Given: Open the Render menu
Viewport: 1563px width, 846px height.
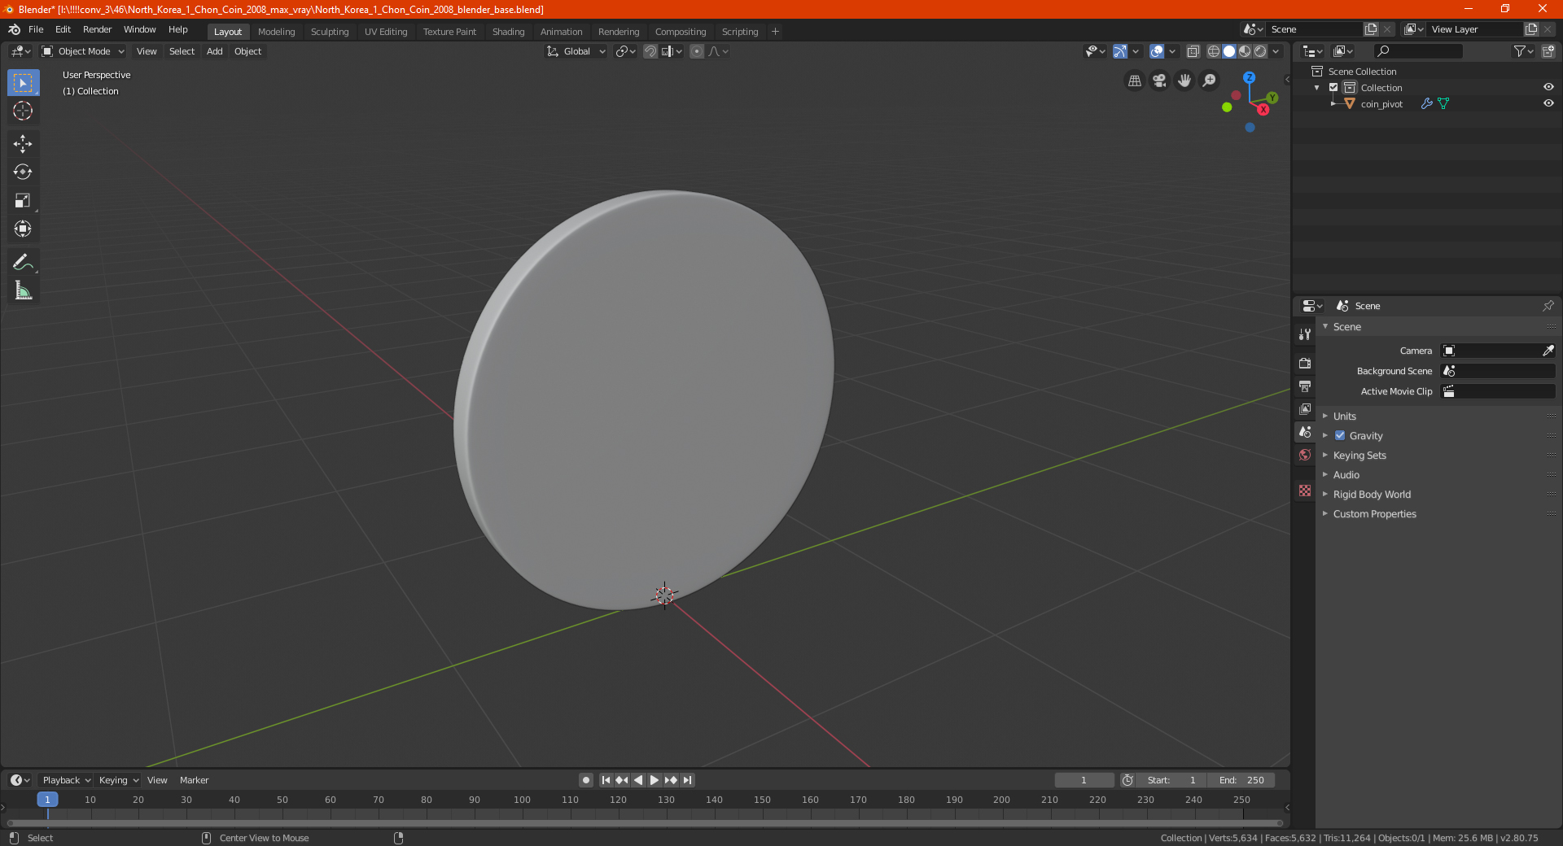Looking at the screenshot, I should point(97,29).
